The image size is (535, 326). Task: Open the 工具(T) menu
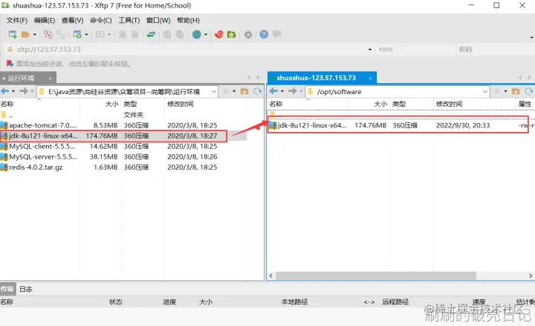point(129,21)
